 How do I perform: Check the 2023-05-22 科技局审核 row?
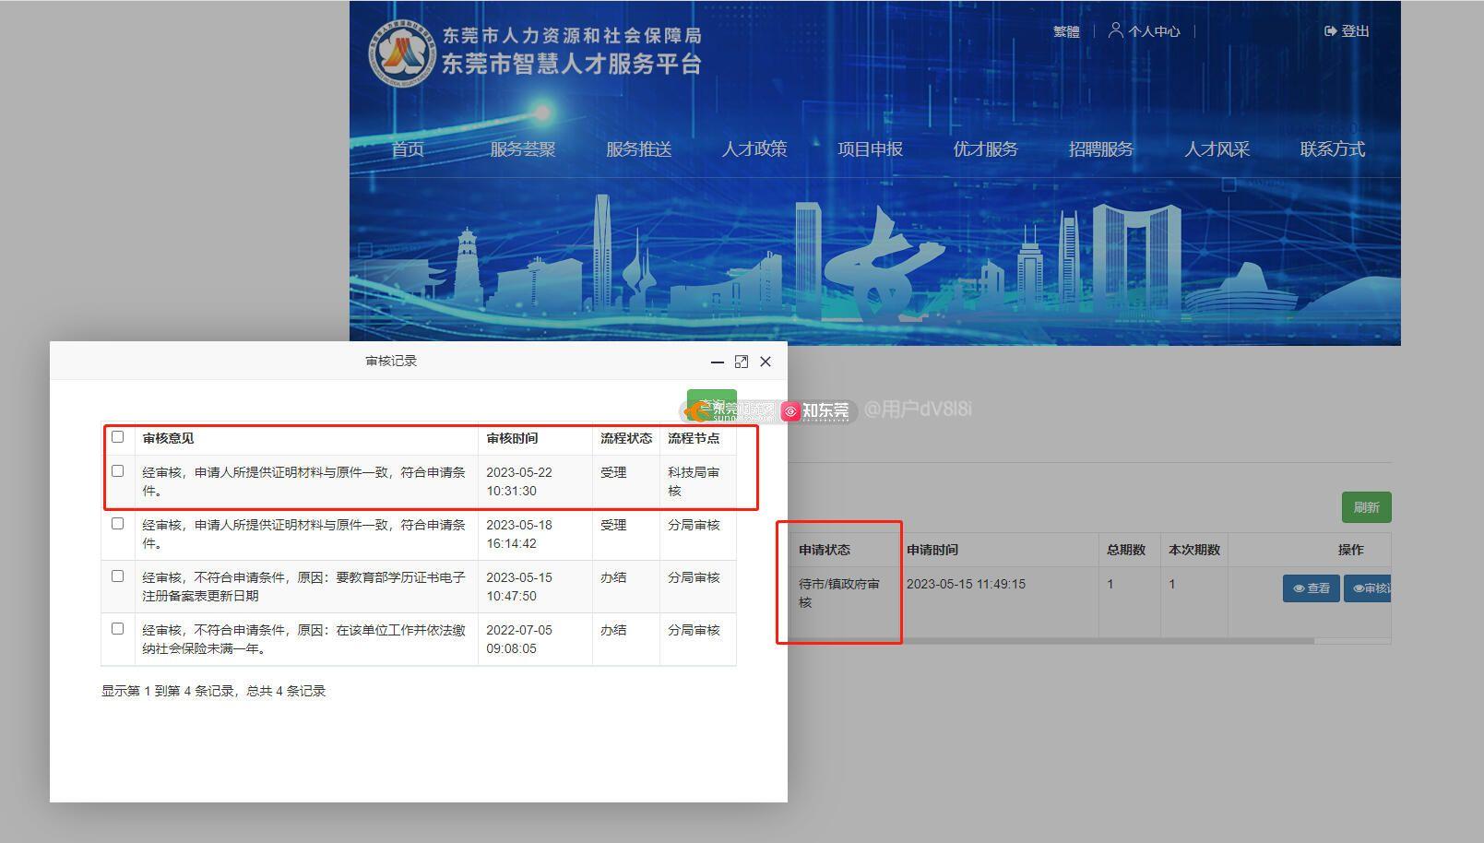117,471
